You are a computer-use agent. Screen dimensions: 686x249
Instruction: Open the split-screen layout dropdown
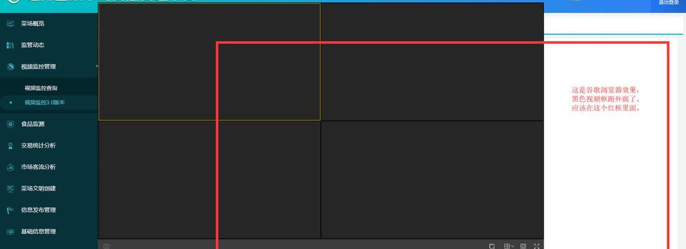[x=508, y=247]
